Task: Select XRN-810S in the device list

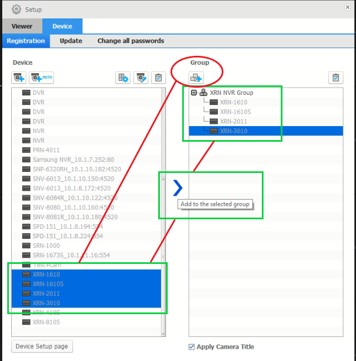Action: coord(86,322)
